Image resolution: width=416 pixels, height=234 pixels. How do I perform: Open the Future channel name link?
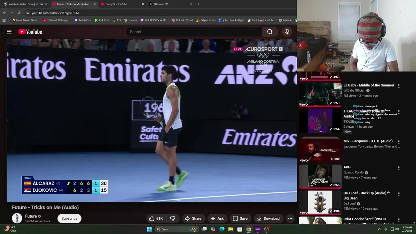coord(31,216)
